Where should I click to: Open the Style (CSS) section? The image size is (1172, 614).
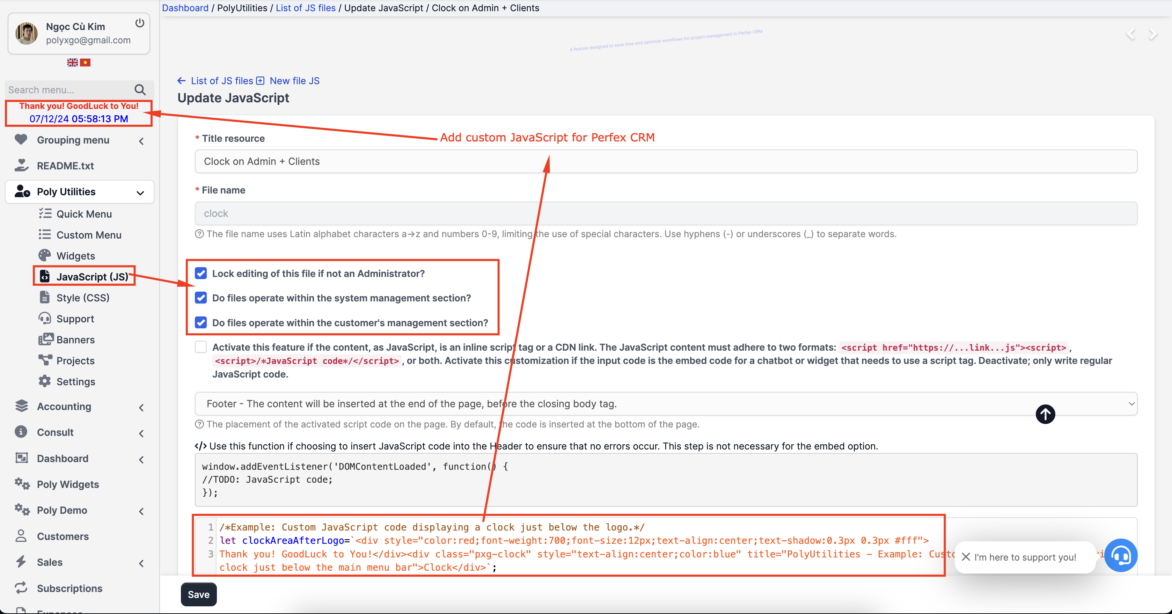coord(83,297)
